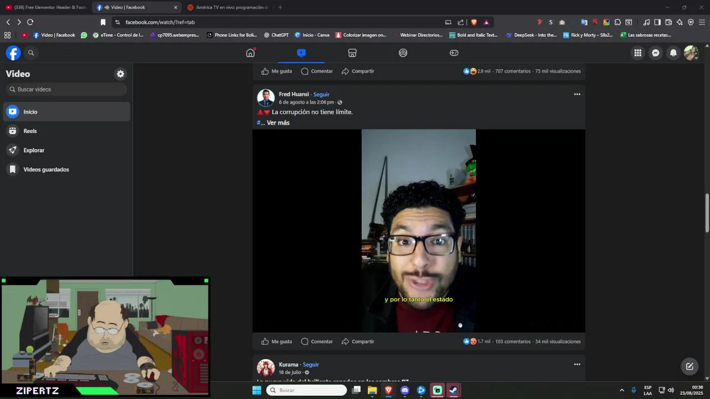Screen dimensions: 710x399
Task: Open Brave Wallet icon
Action: click(x=668, y=22)
